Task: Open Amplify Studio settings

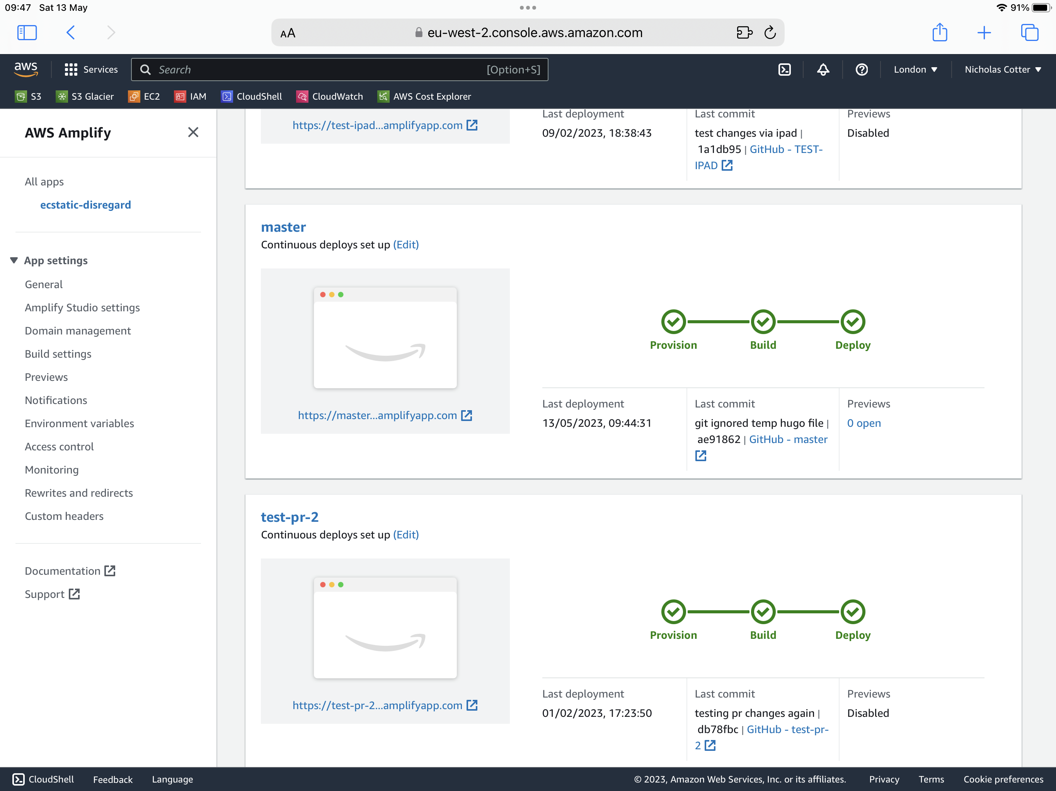Action: coord(82,308)
